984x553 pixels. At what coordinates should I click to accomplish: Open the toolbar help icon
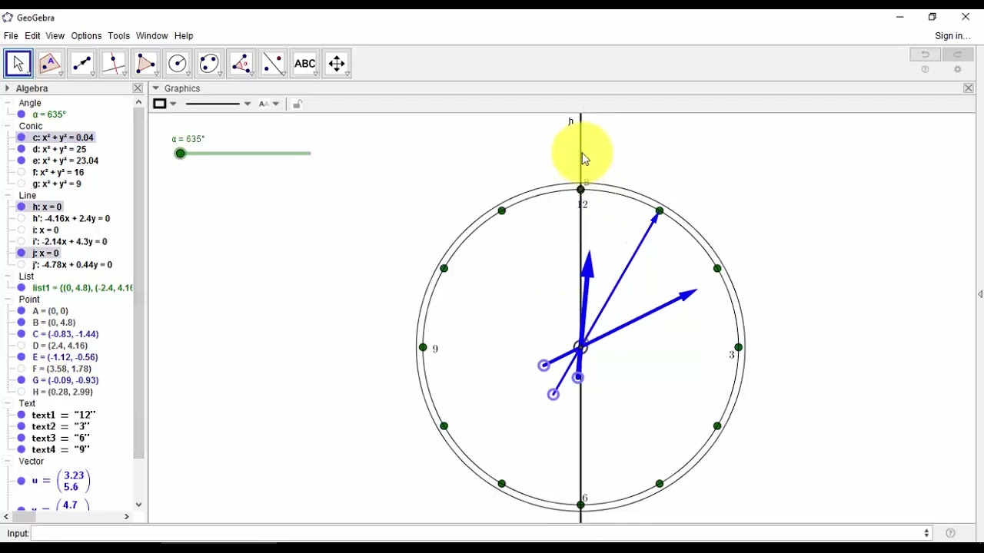926,70
